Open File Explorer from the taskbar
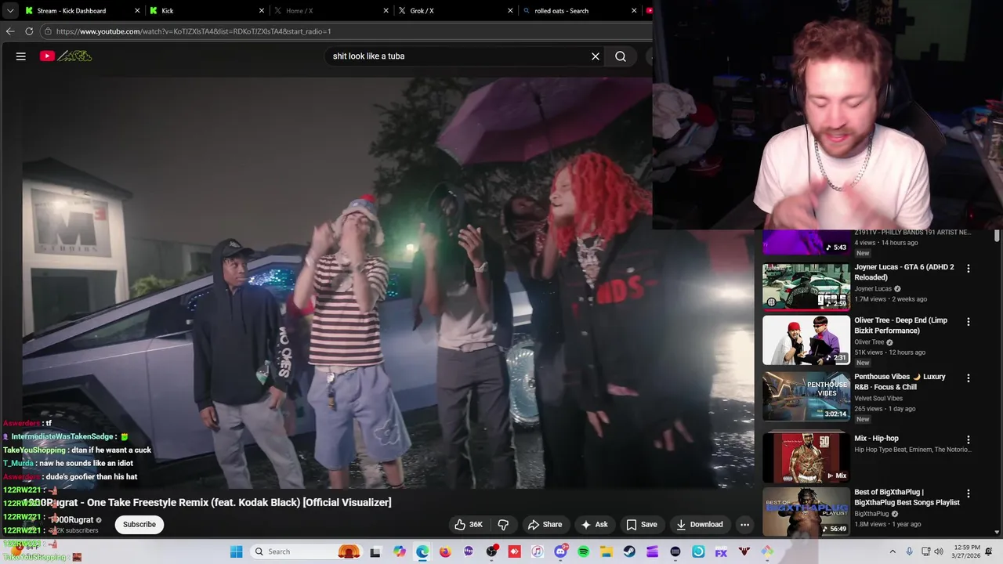Screen dimensions: 1003x564 607,551
